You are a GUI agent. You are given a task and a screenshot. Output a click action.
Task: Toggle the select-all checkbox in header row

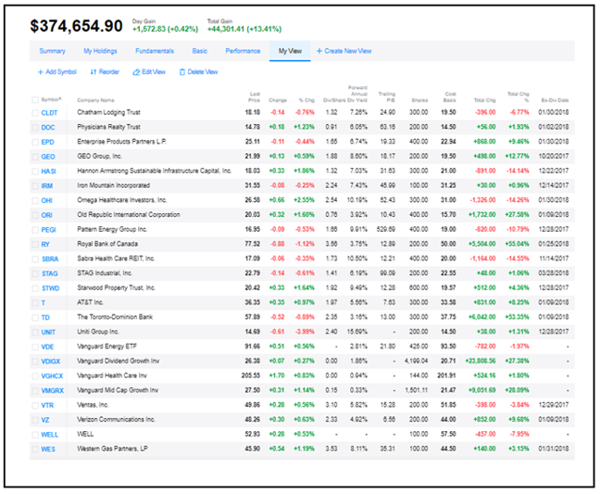35,100
